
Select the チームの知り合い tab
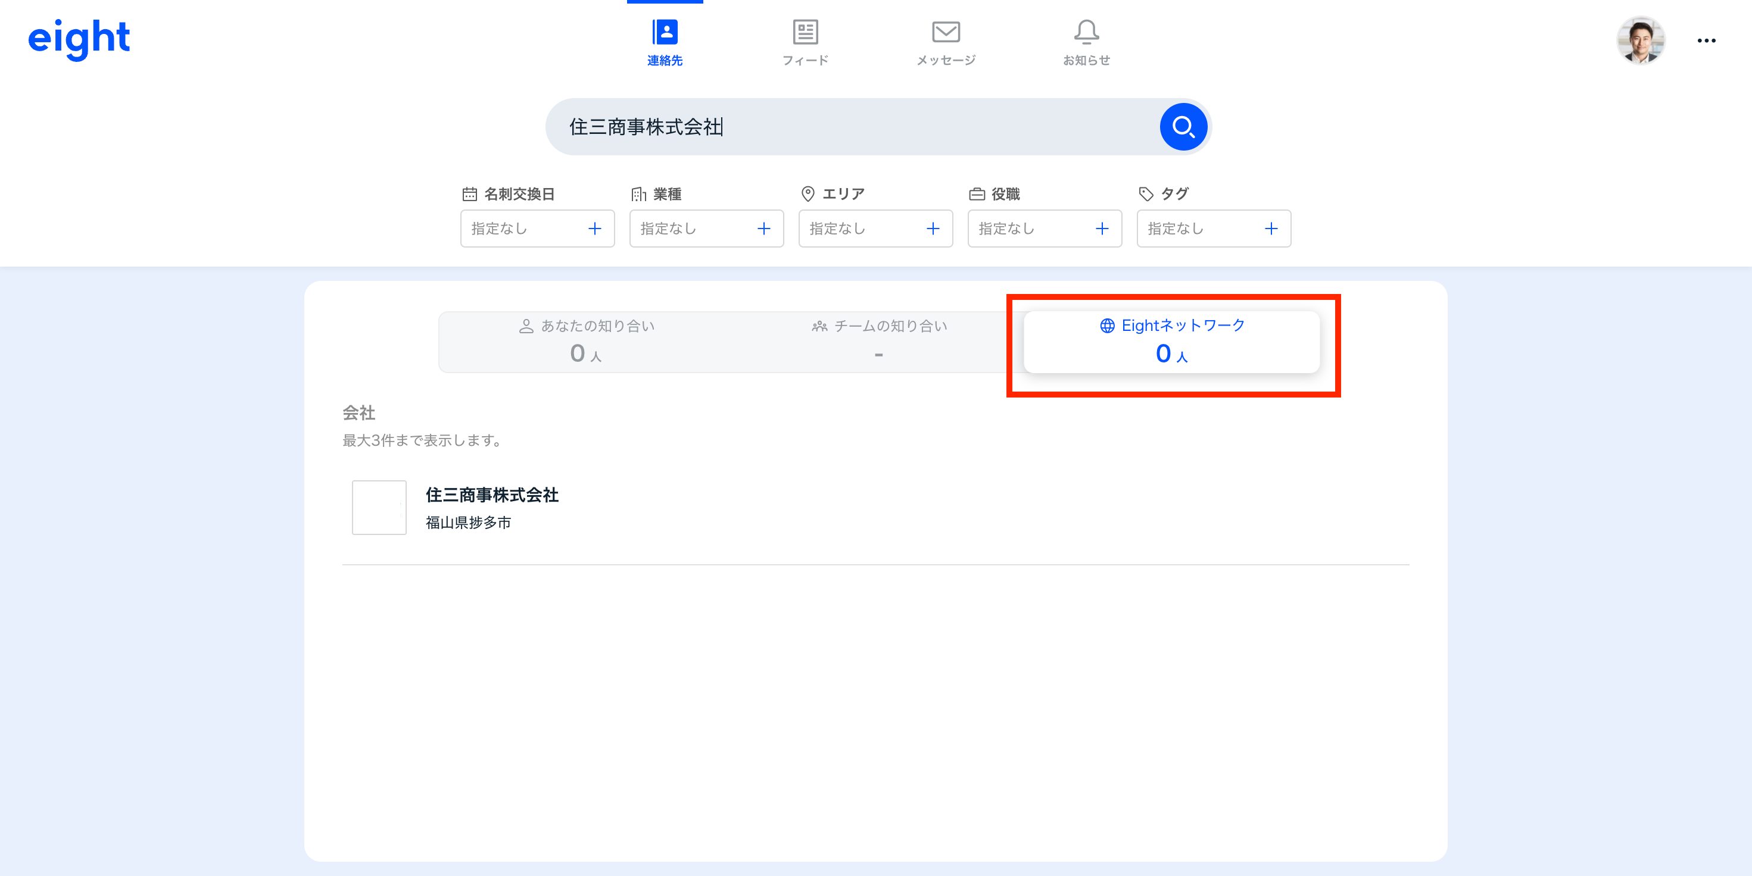tap(879, 342)
